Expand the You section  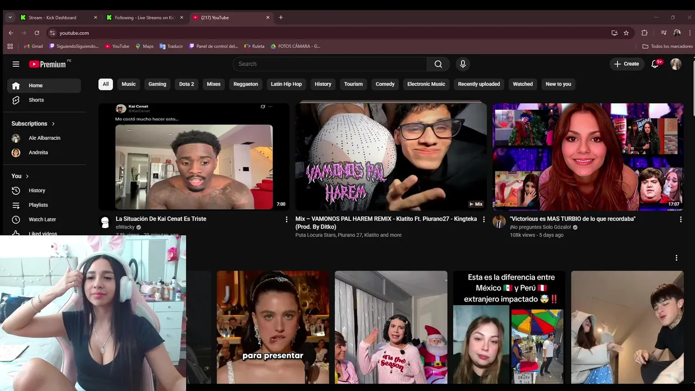[x=20, y=176]
